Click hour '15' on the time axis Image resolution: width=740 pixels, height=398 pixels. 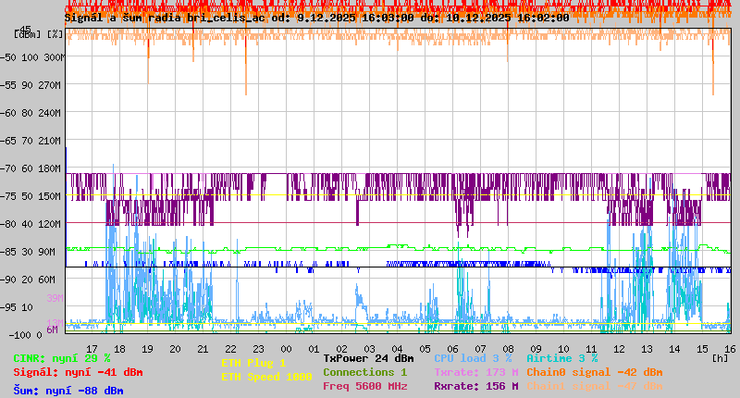pos(702,349)
